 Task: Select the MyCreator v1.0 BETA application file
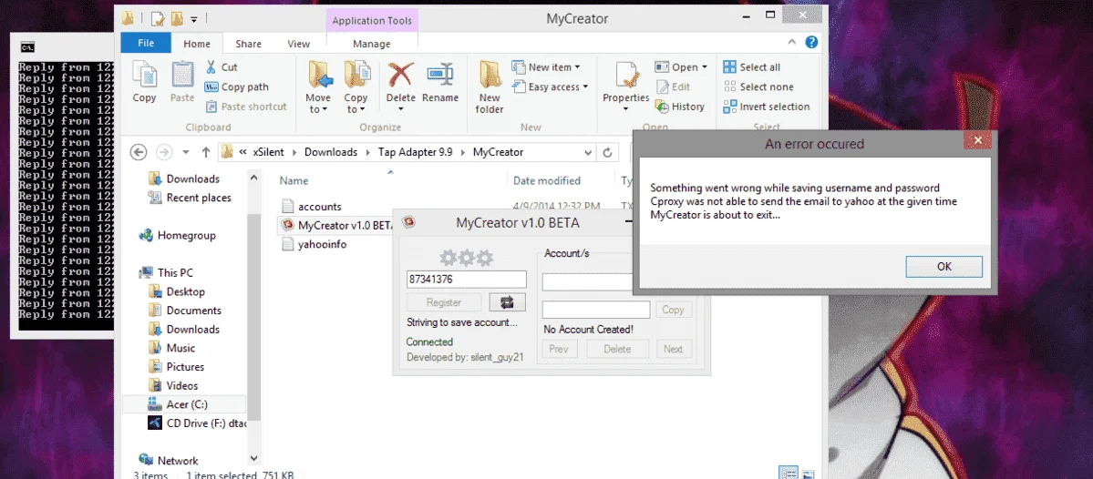(336, 225)
